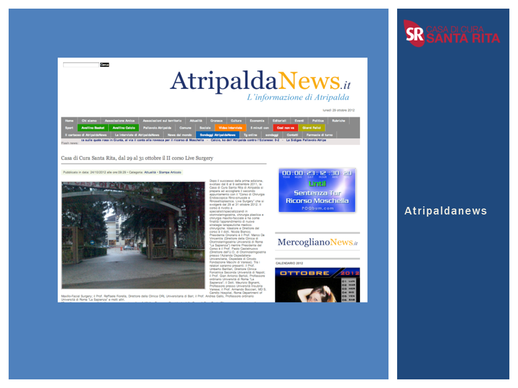Viewport: 518px width, 388px height.
Task: Open News dal mondo menu item
Action: pyautogui.click(x=180, y=135)
